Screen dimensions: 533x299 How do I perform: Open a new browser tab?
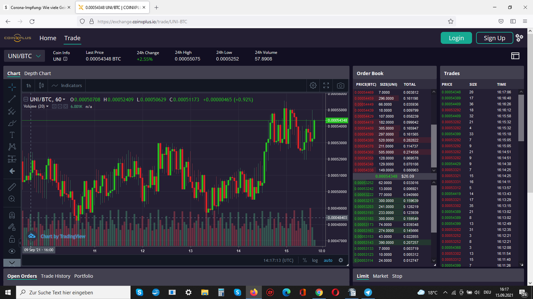(x=157, y=8)
